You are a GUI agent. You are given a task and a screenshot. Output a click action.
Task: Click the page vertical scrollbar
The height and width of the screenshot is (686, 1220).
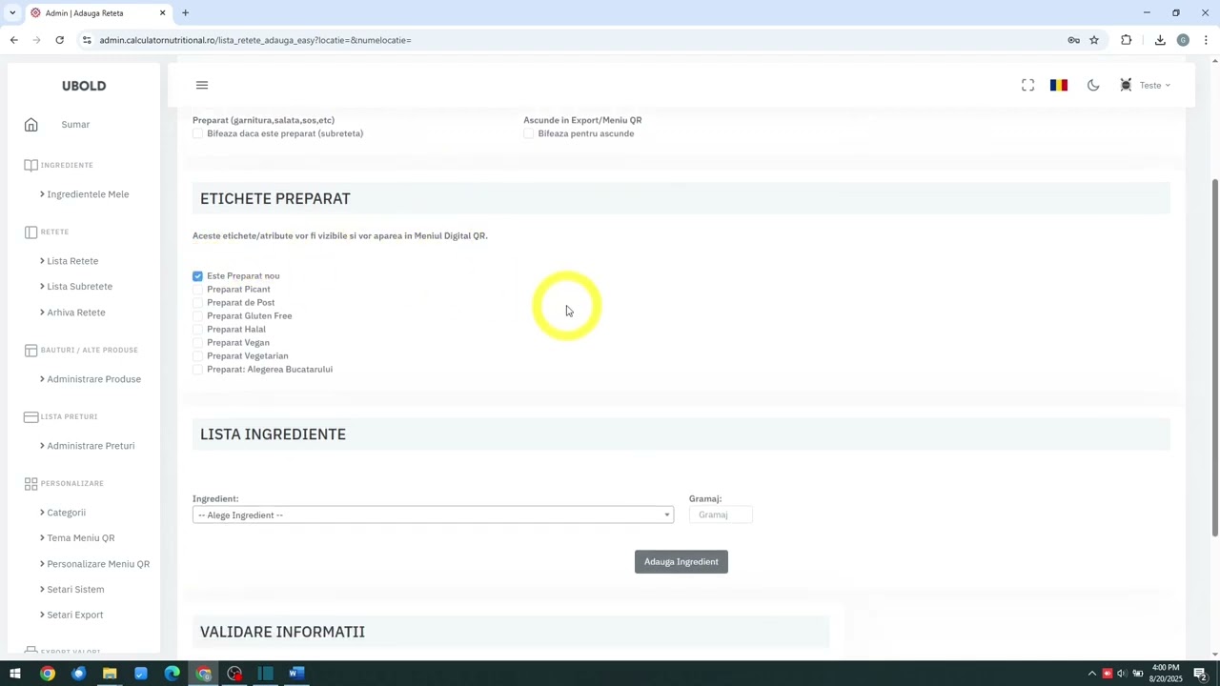[1214, 357]
